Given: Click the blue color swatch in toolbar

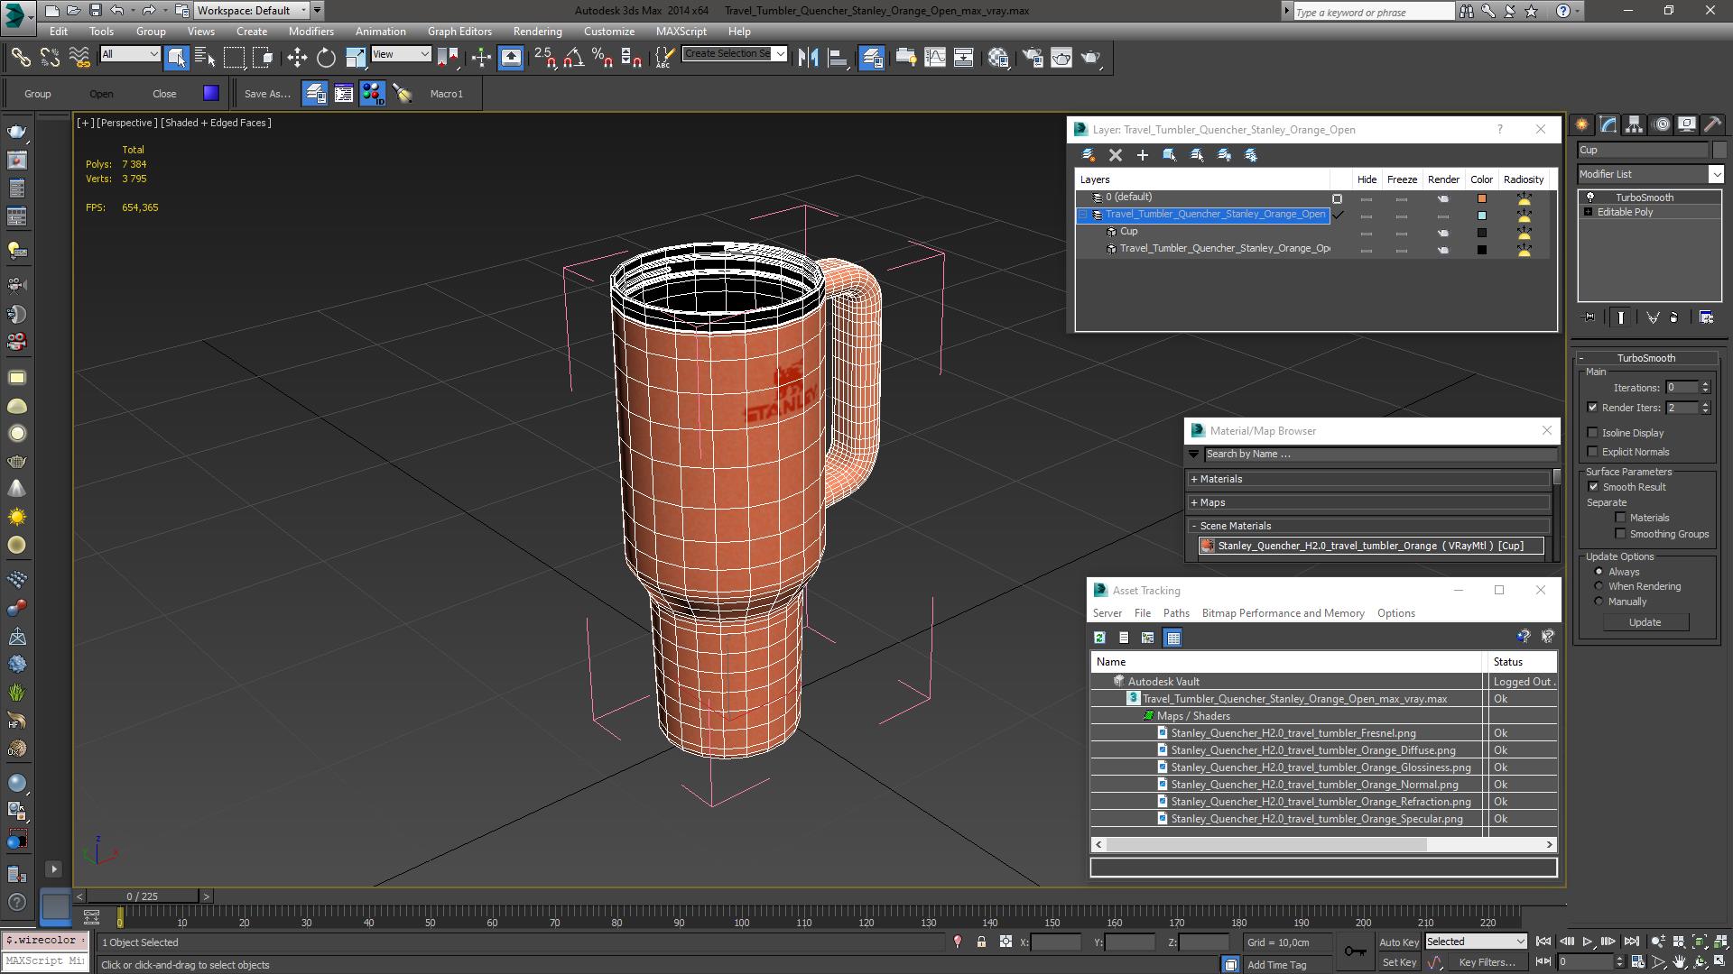Looking at the screenshot, I should click(x=211, y=93).
